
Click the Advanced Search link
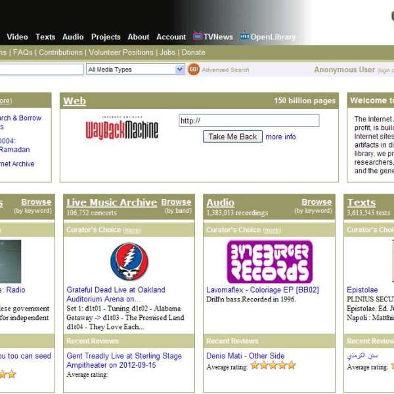pos(225,70)
